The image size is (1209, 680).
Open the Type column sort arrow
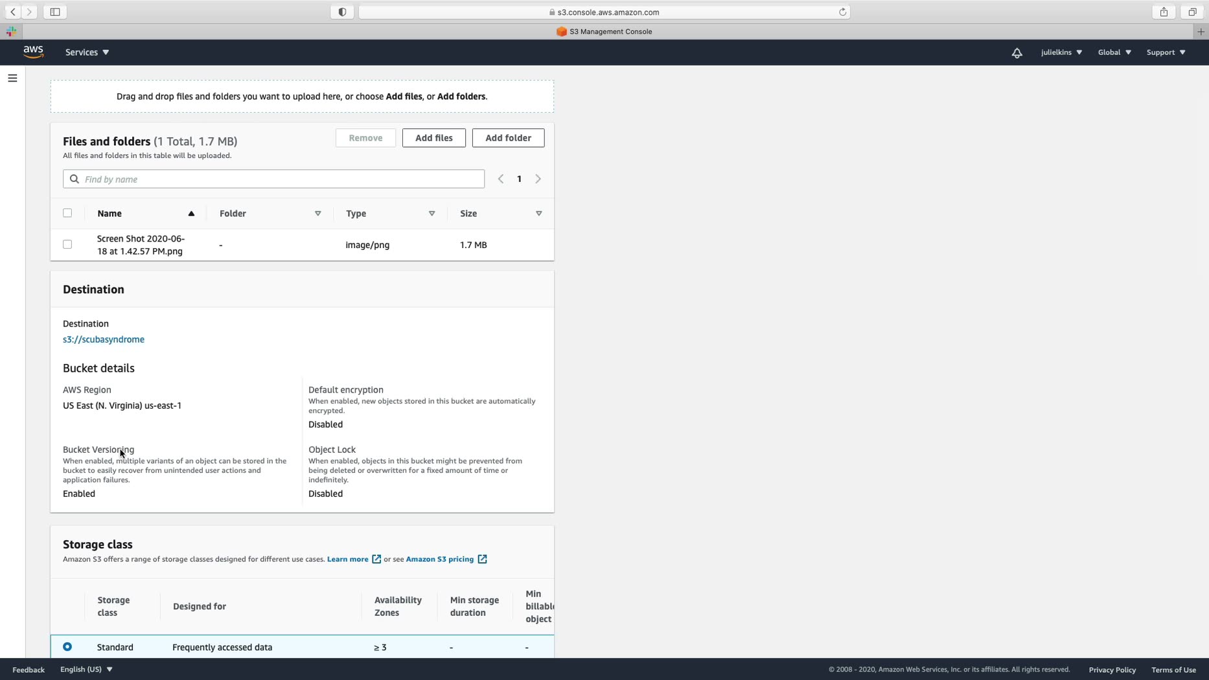point(432,214)
